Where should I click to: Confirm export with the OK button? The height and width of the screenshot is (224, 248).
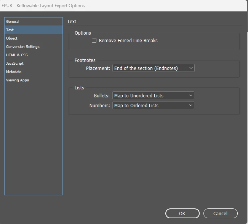point(182,213)
